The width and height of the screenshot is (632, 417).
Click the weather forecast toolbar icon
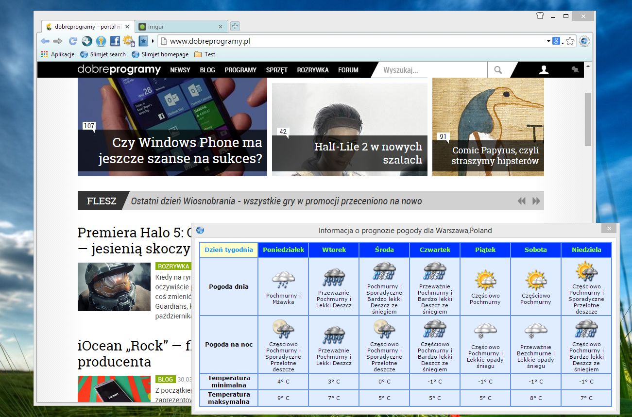click(x=129, y=41)
